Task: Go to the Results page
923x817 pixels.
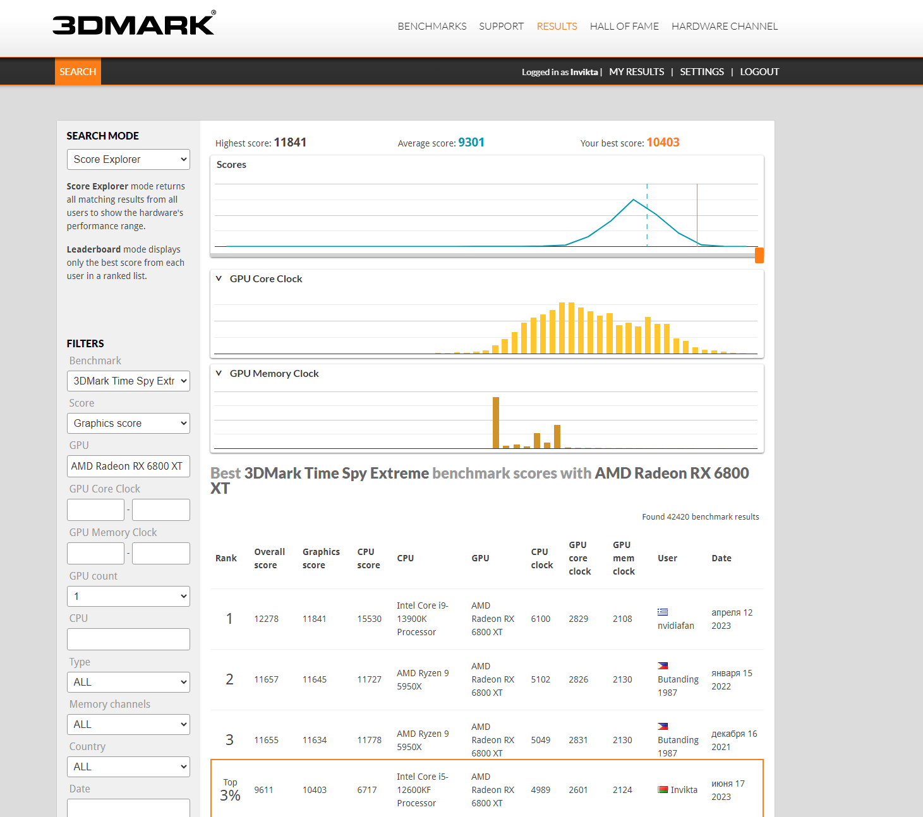Action: (x=557, y=26)
